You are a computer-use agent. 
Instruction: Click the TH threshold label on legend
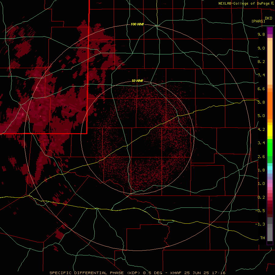262,238
